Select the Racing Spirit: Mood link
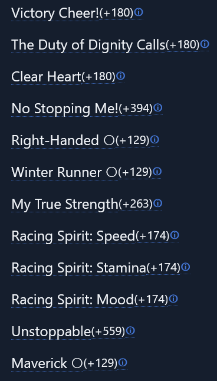Image resolution: width=217 pixels, height=381 pixels. point(73,300)
